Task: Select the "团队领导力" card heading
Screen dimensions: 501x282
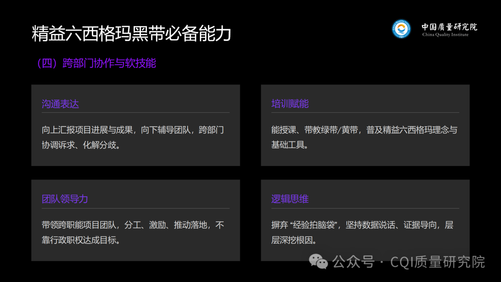Action: pyautogui.click(x=65, y=199)
